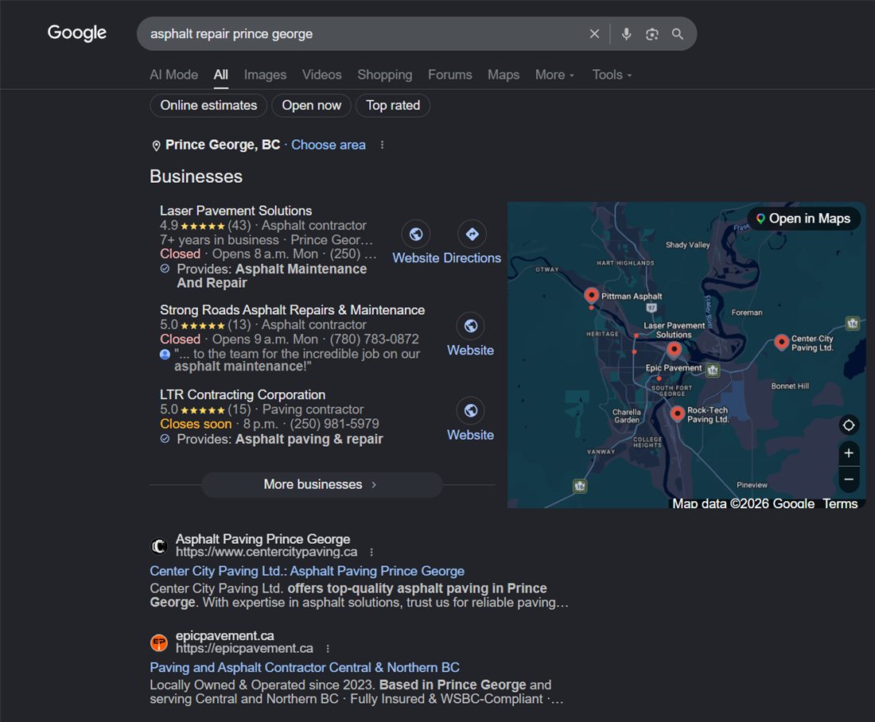Toggle the Top rated filter chip
The width and height of the screenshot is (875, 722).
[x=393, y=106]
